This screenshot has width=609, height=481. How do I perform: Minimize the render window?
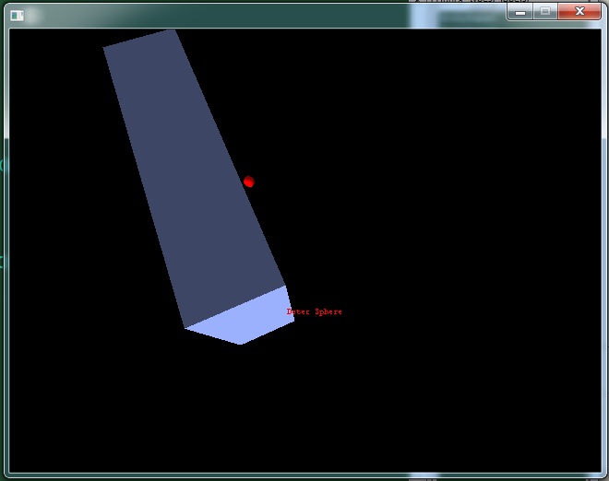521,12
